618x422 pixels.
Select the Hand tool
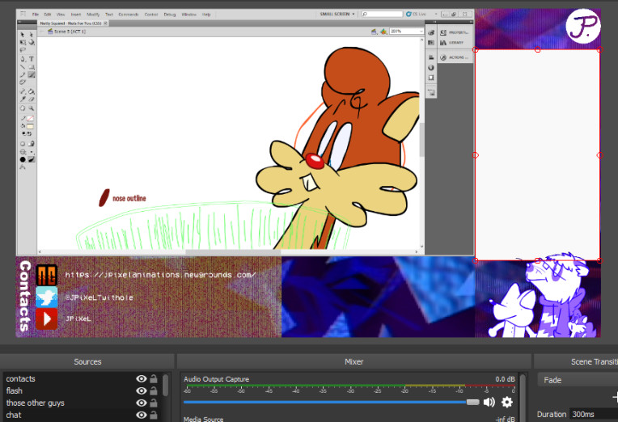point(23,108)
